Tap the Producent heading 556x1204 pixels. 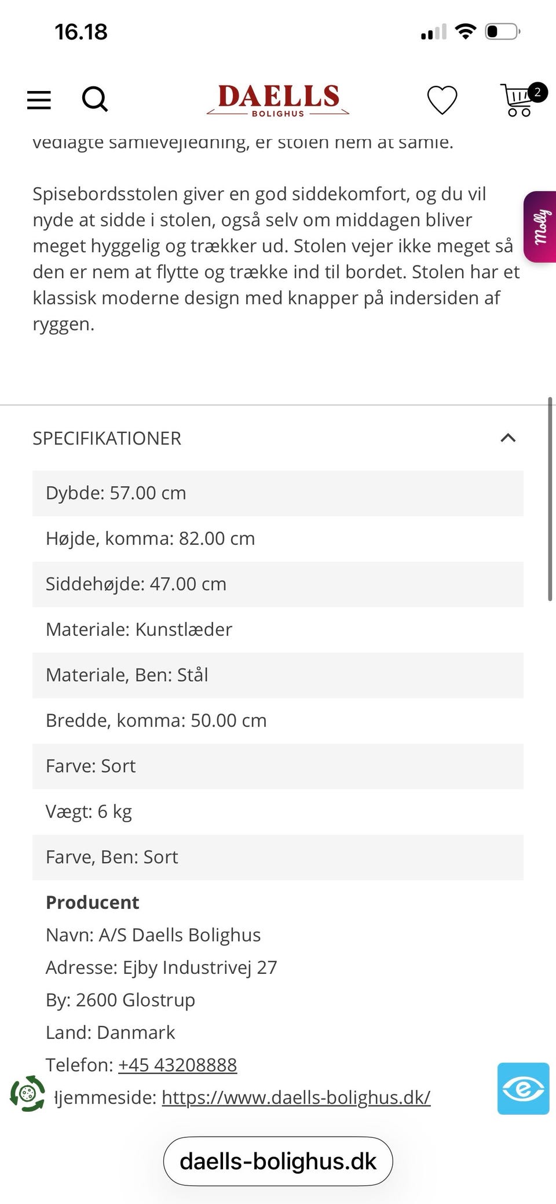pyautogui.click(x=93, y=903)
